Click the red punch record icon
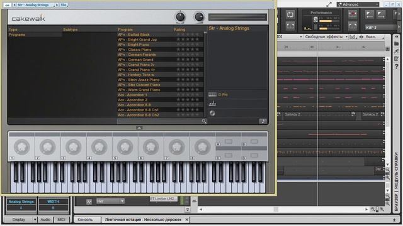The image size is (403, 226). click(353, 14)
